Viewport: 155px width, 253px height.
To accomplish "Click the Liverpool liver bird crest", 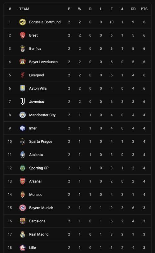I will coord(23,75).
